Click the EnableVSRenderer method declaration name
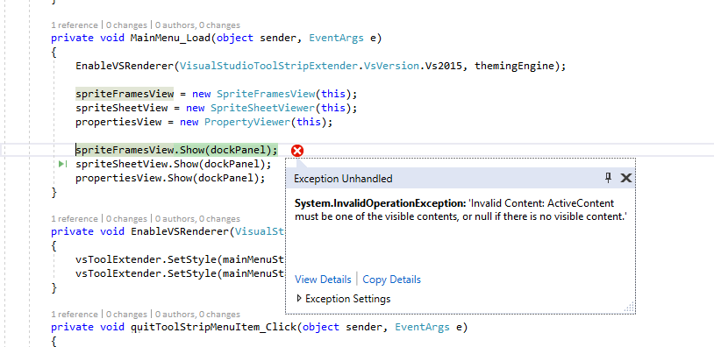 180,231
